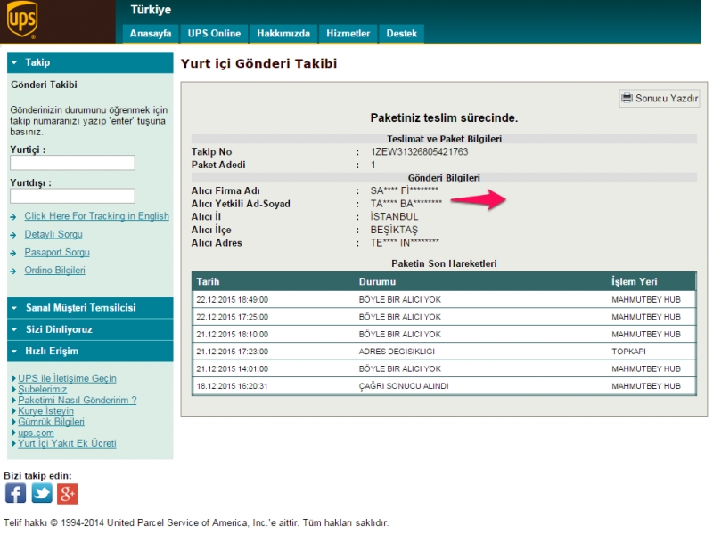
Task: Click the ÇAĞRI SONUCU ALINDI status cell
Action: (404, 386)
